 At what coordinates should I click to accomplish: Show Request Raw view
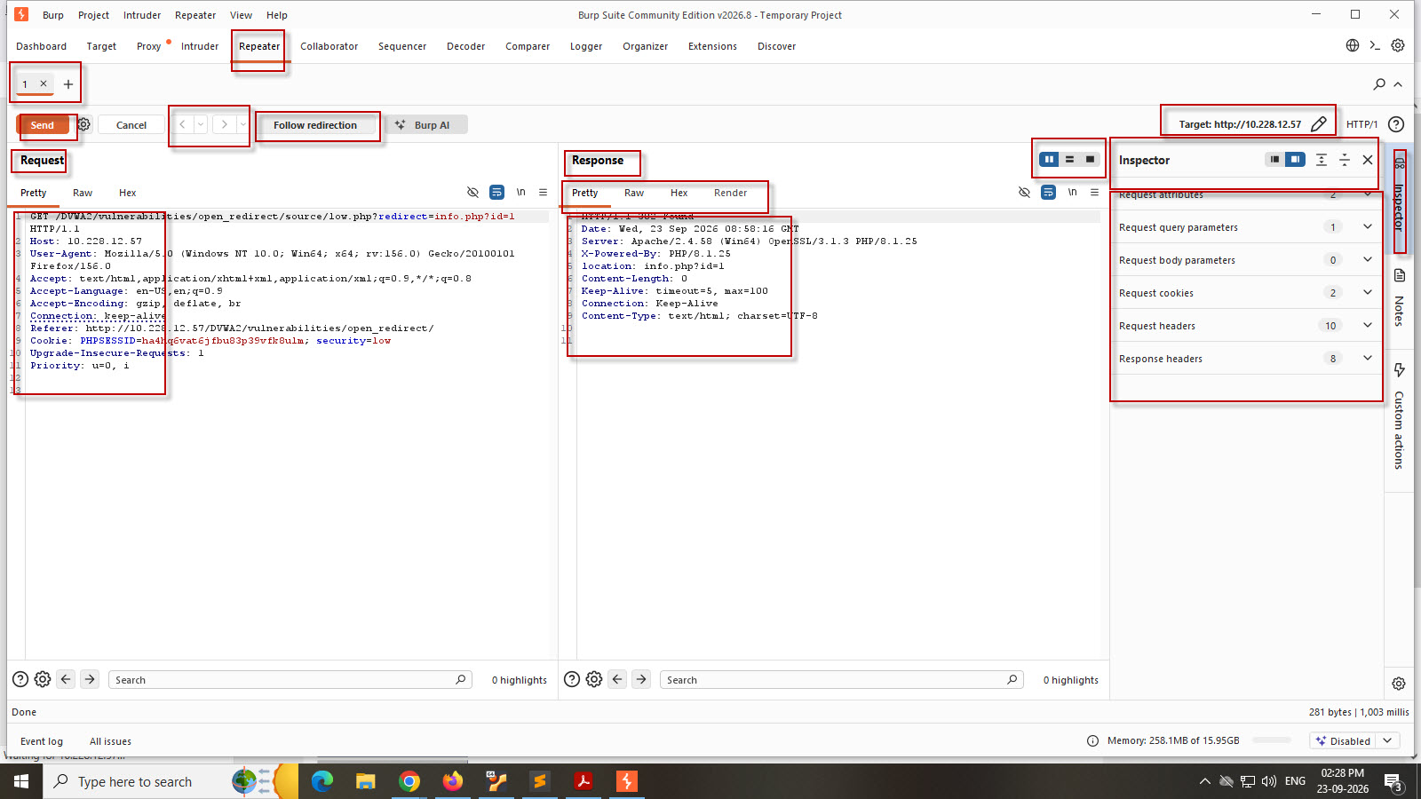point(83,193)
